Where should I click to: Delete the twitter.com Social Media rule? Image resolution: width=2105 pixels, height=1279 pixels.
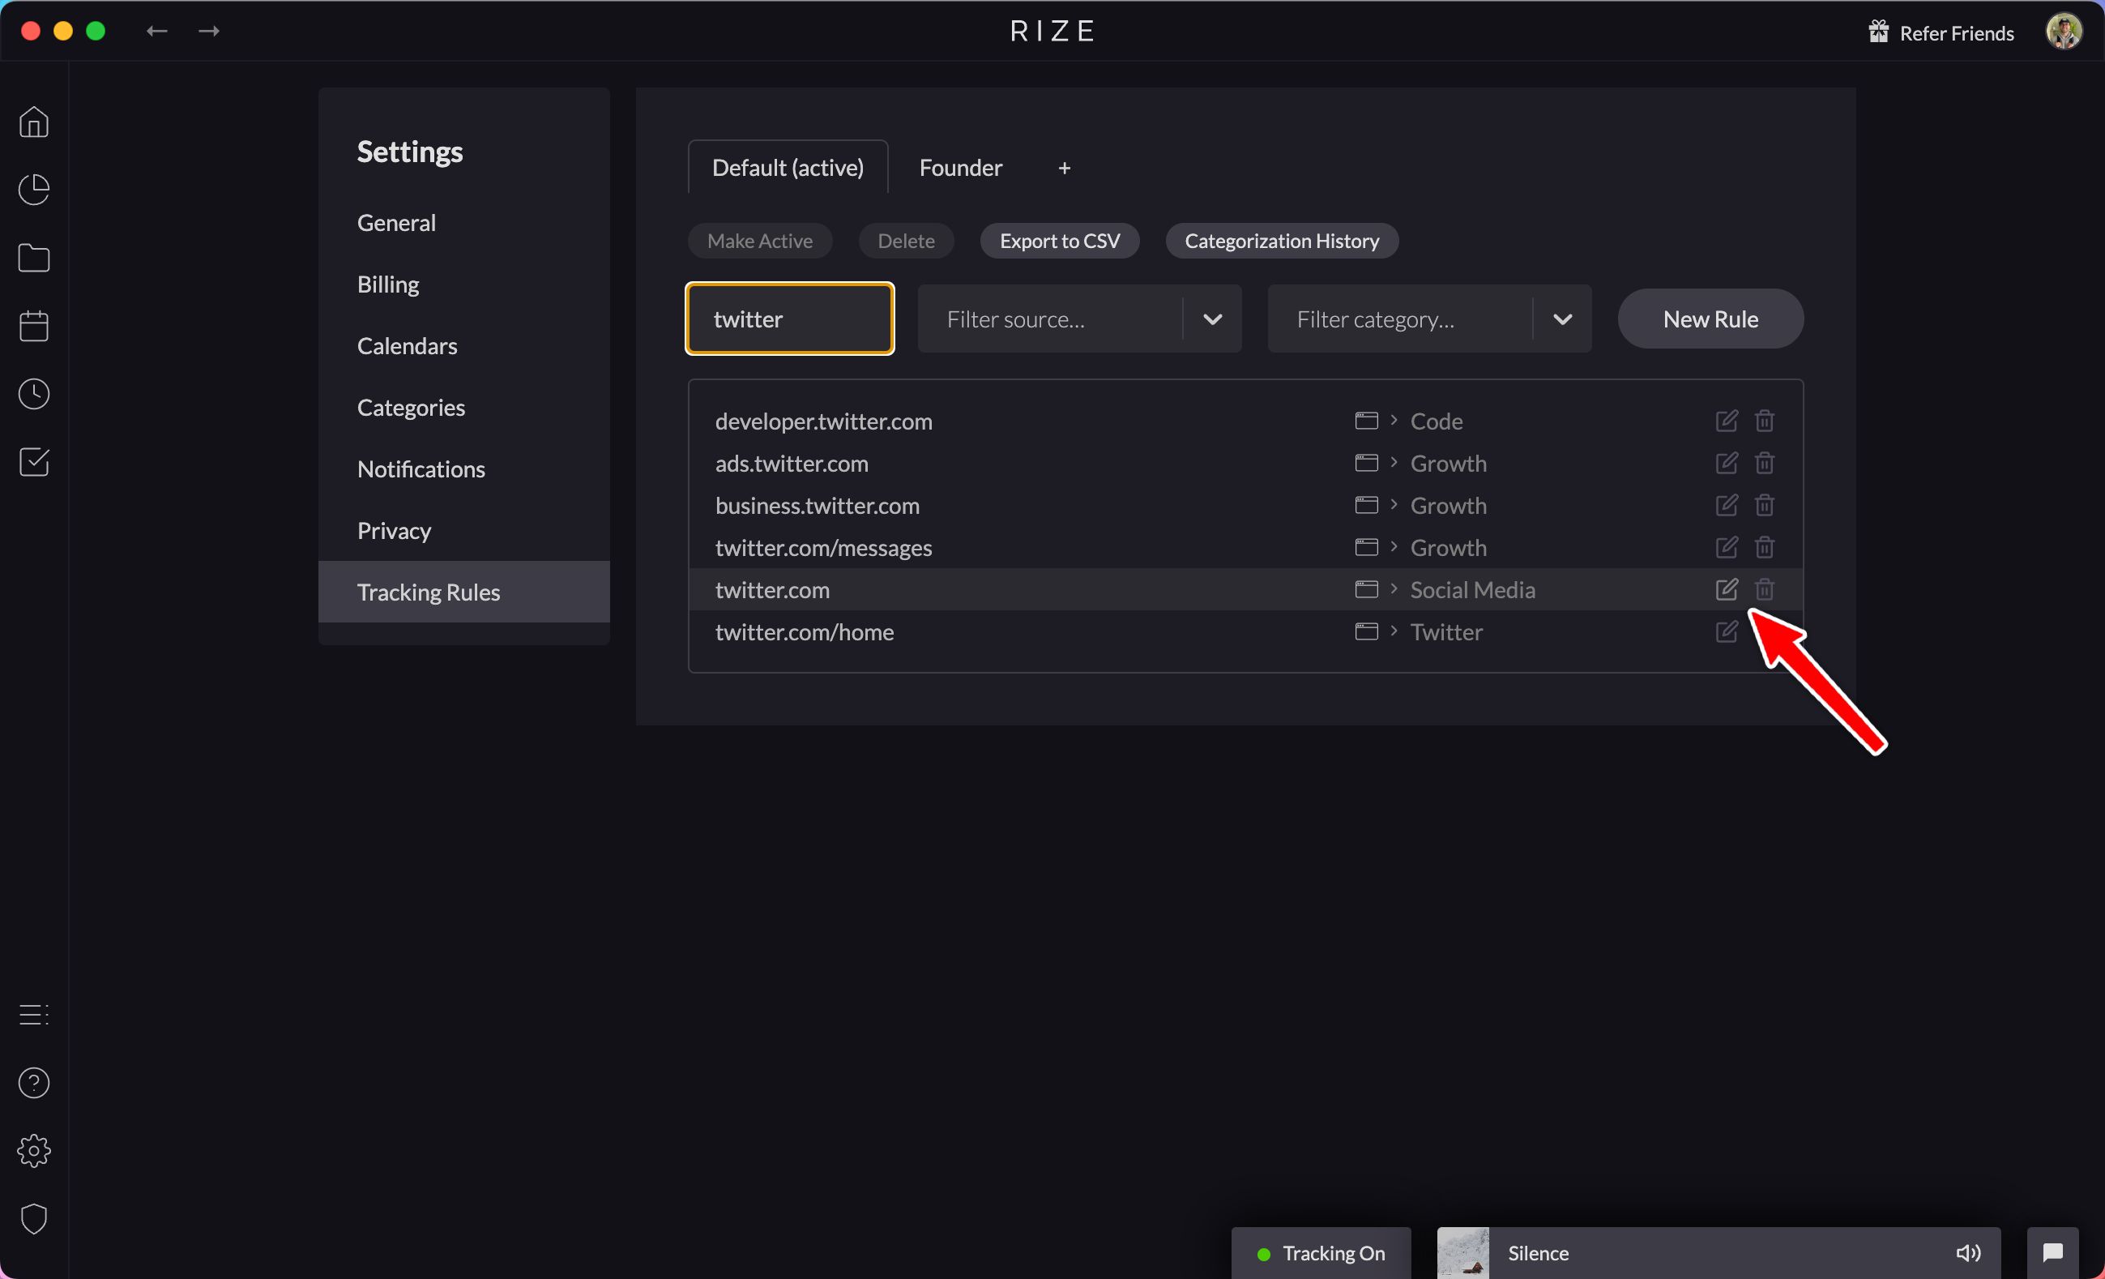point(1764,588)
